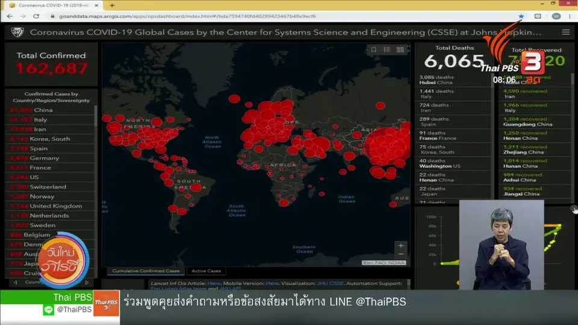Click the browser back arrow
This screenshot has height=325, width=578.
[x=10, y=16]
